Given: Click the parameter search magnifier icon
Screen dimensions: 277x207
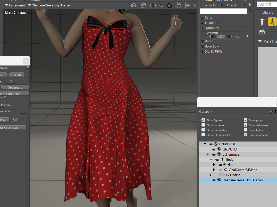Looking at the screenshot, I should pos(250,11).
